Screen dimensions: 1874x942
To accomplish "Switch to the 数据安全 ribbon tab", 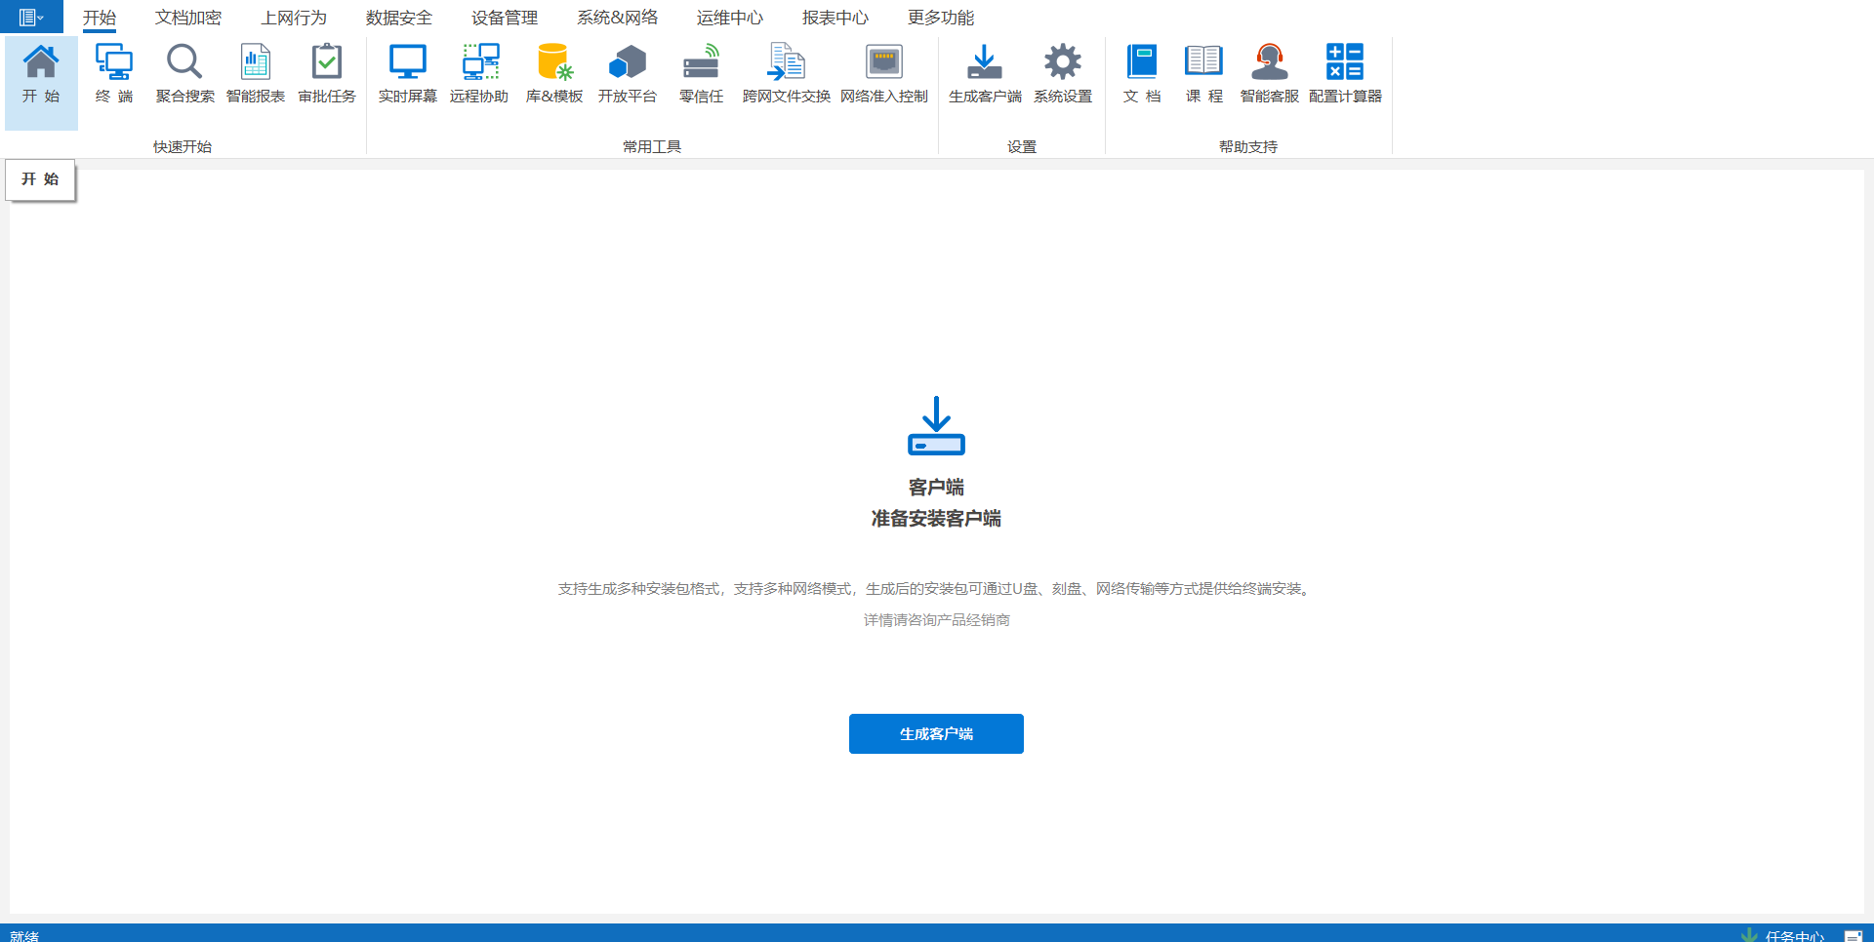I will click(x=399, y=18).
